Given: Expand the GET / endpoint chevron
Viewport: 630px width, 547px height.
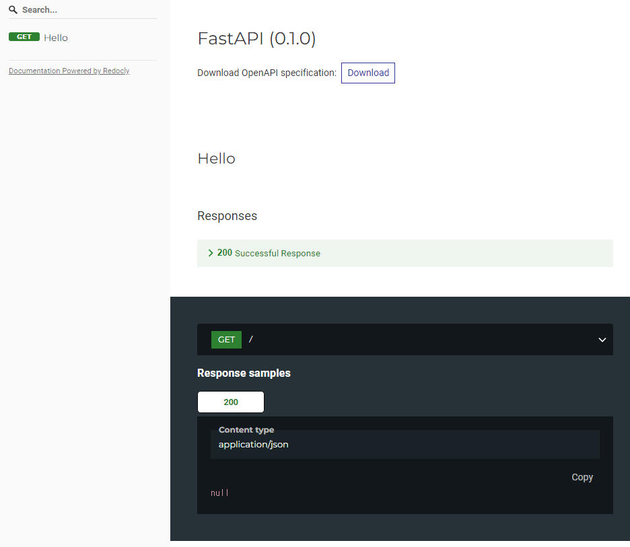Looking at the screenshot, I should tap(602, 340).
